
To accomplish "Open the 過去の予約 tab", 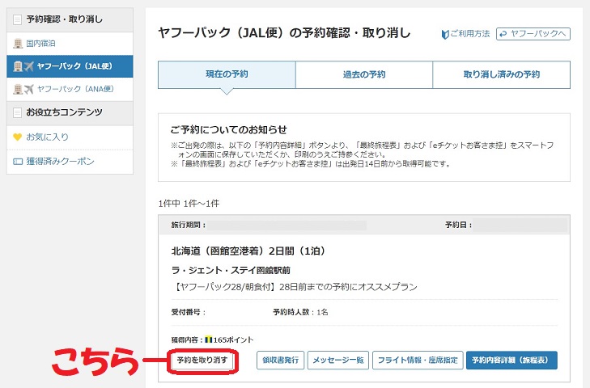I will (363, 74).
